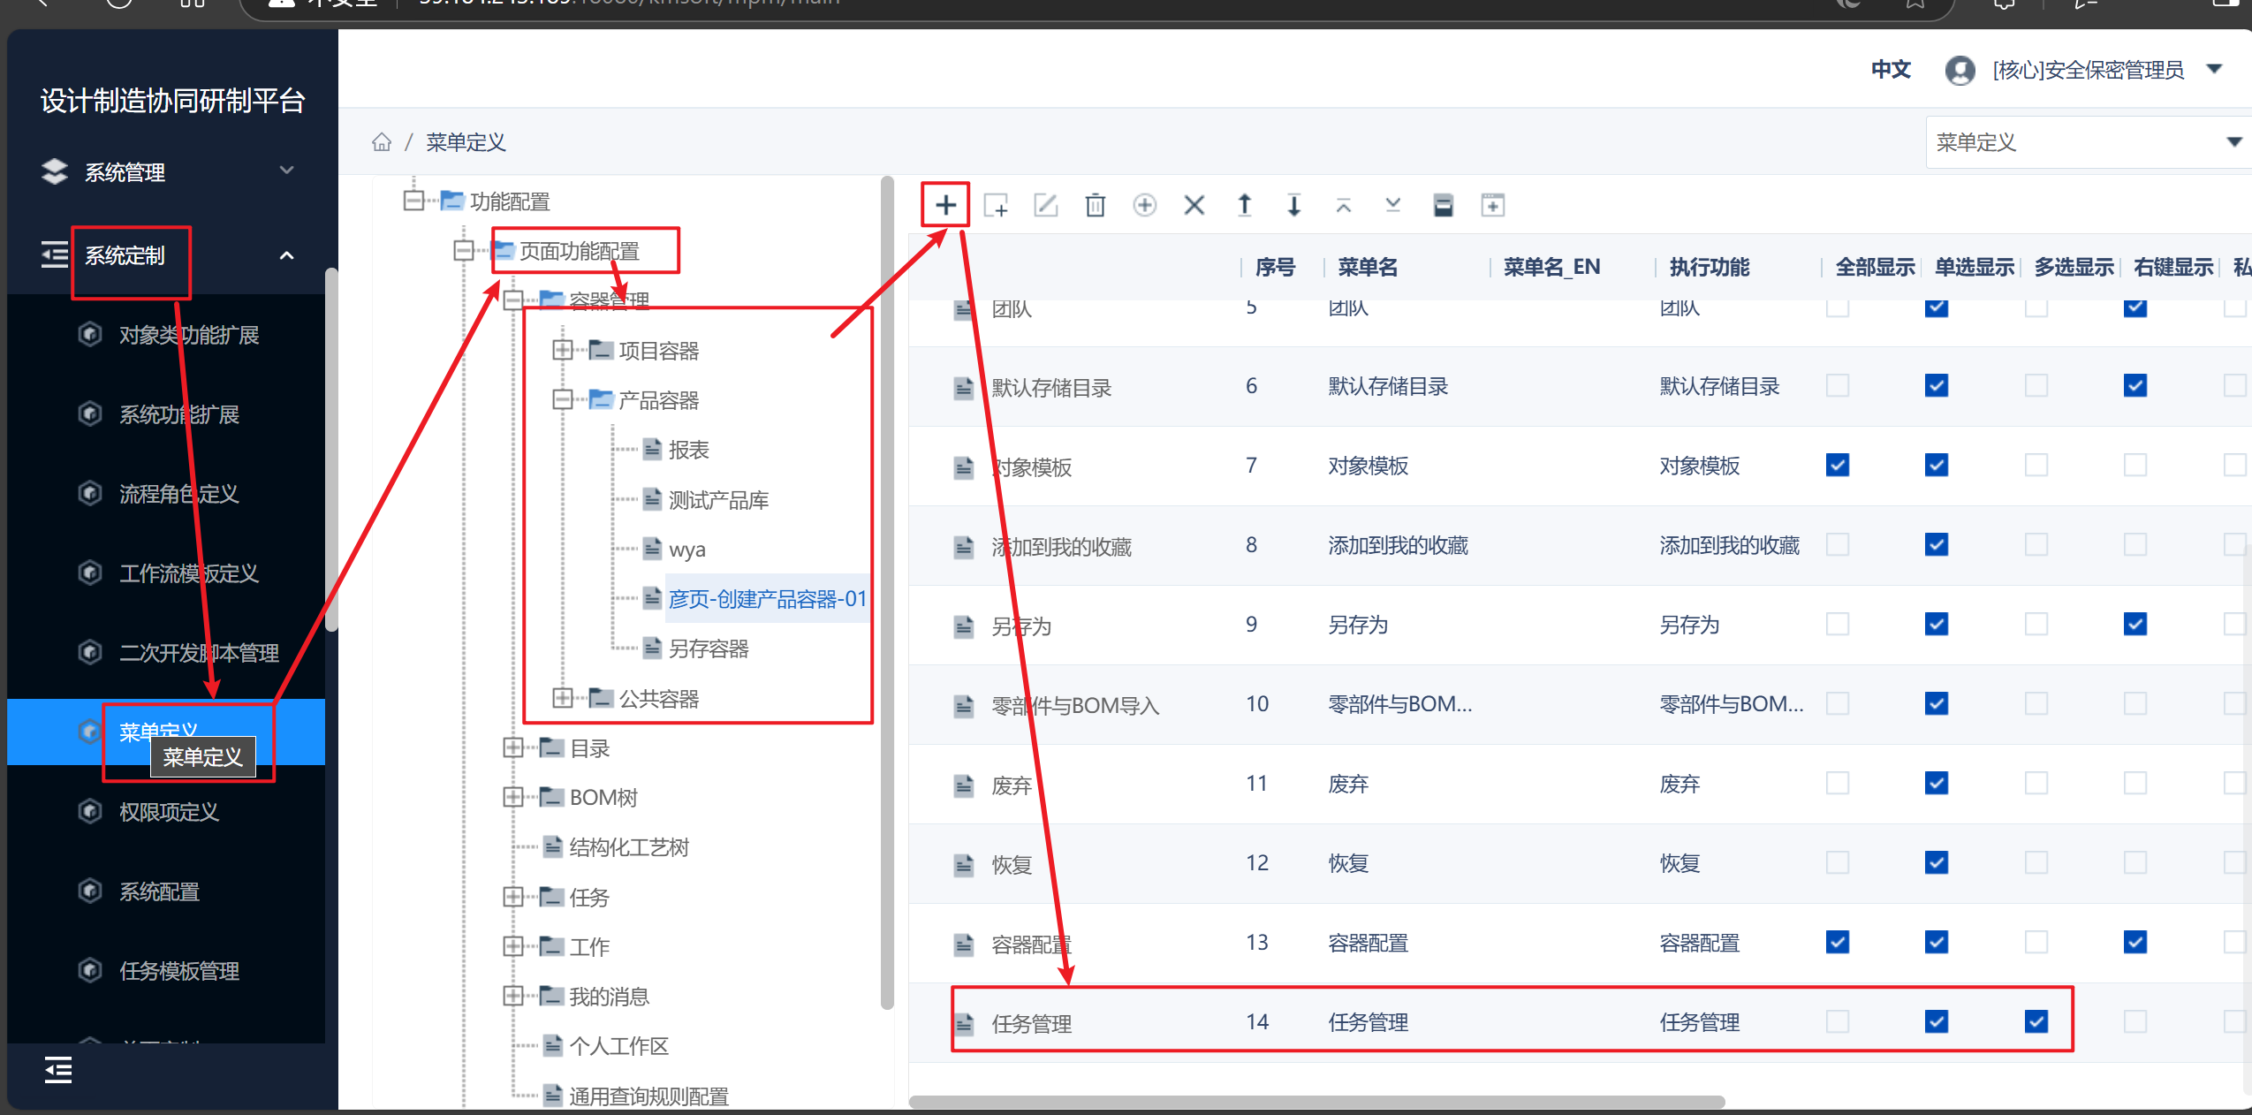Screen dimensions: 2252x1115
Task: Toggle 多选显示 checkbox for 添加到我的收藏 row
Action: click(x=2036, y=544)
